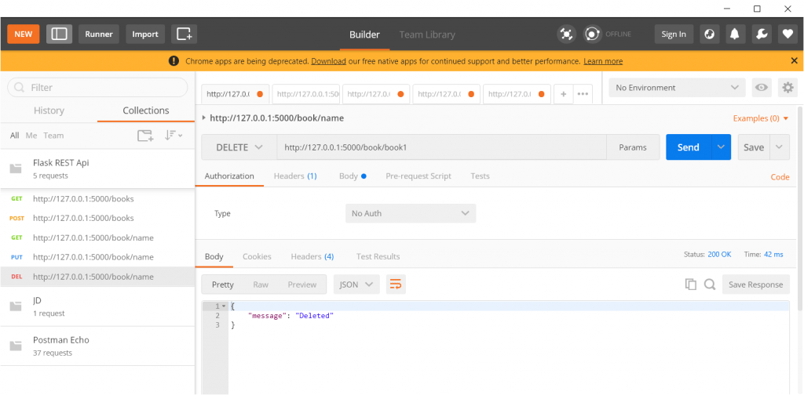Open the Test Results tab
The height and width of the screenshot is (395, 804).
coord(378,256)
